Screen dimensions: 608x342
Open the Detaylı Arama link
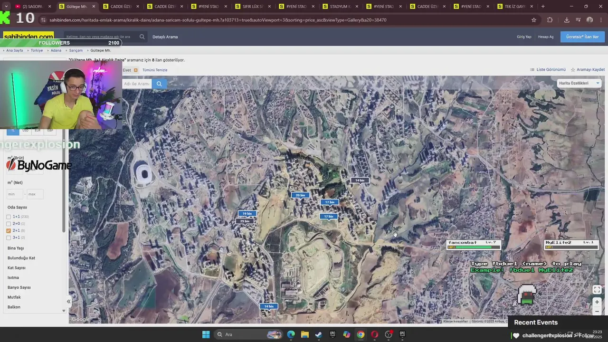[165, 37]
